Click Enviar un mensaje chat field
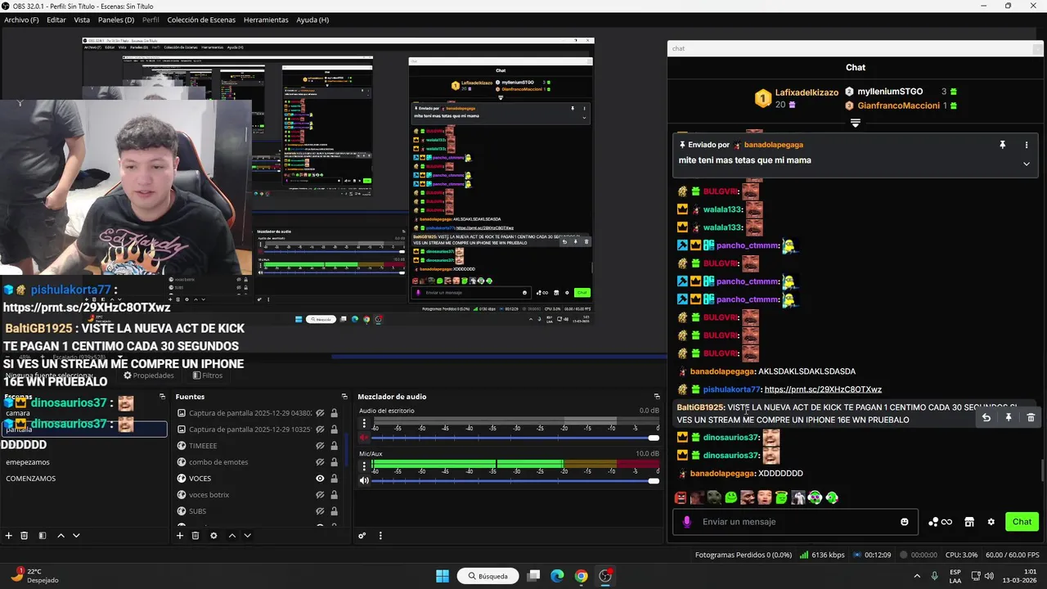Viewport: 1047px width, 589px height. [796, 522]
